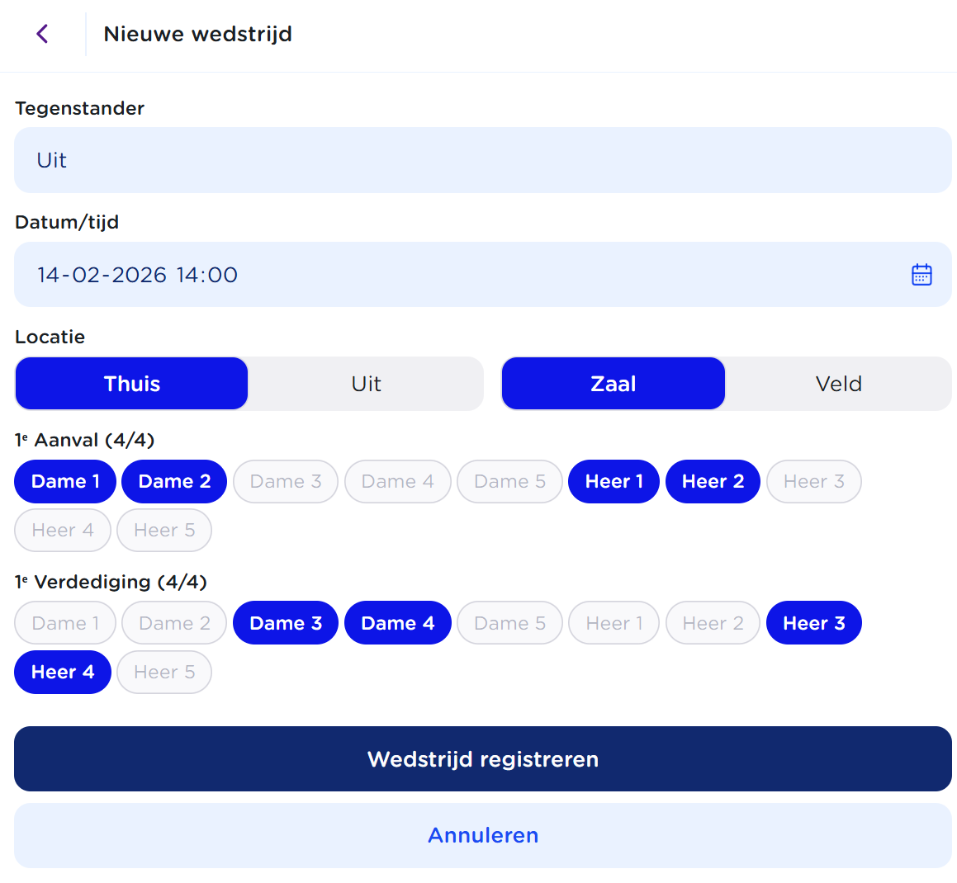Viewport: 957px width, 883px height.
Task: Select 'Zaal' in the locatie options
Action: click(613, 383)
